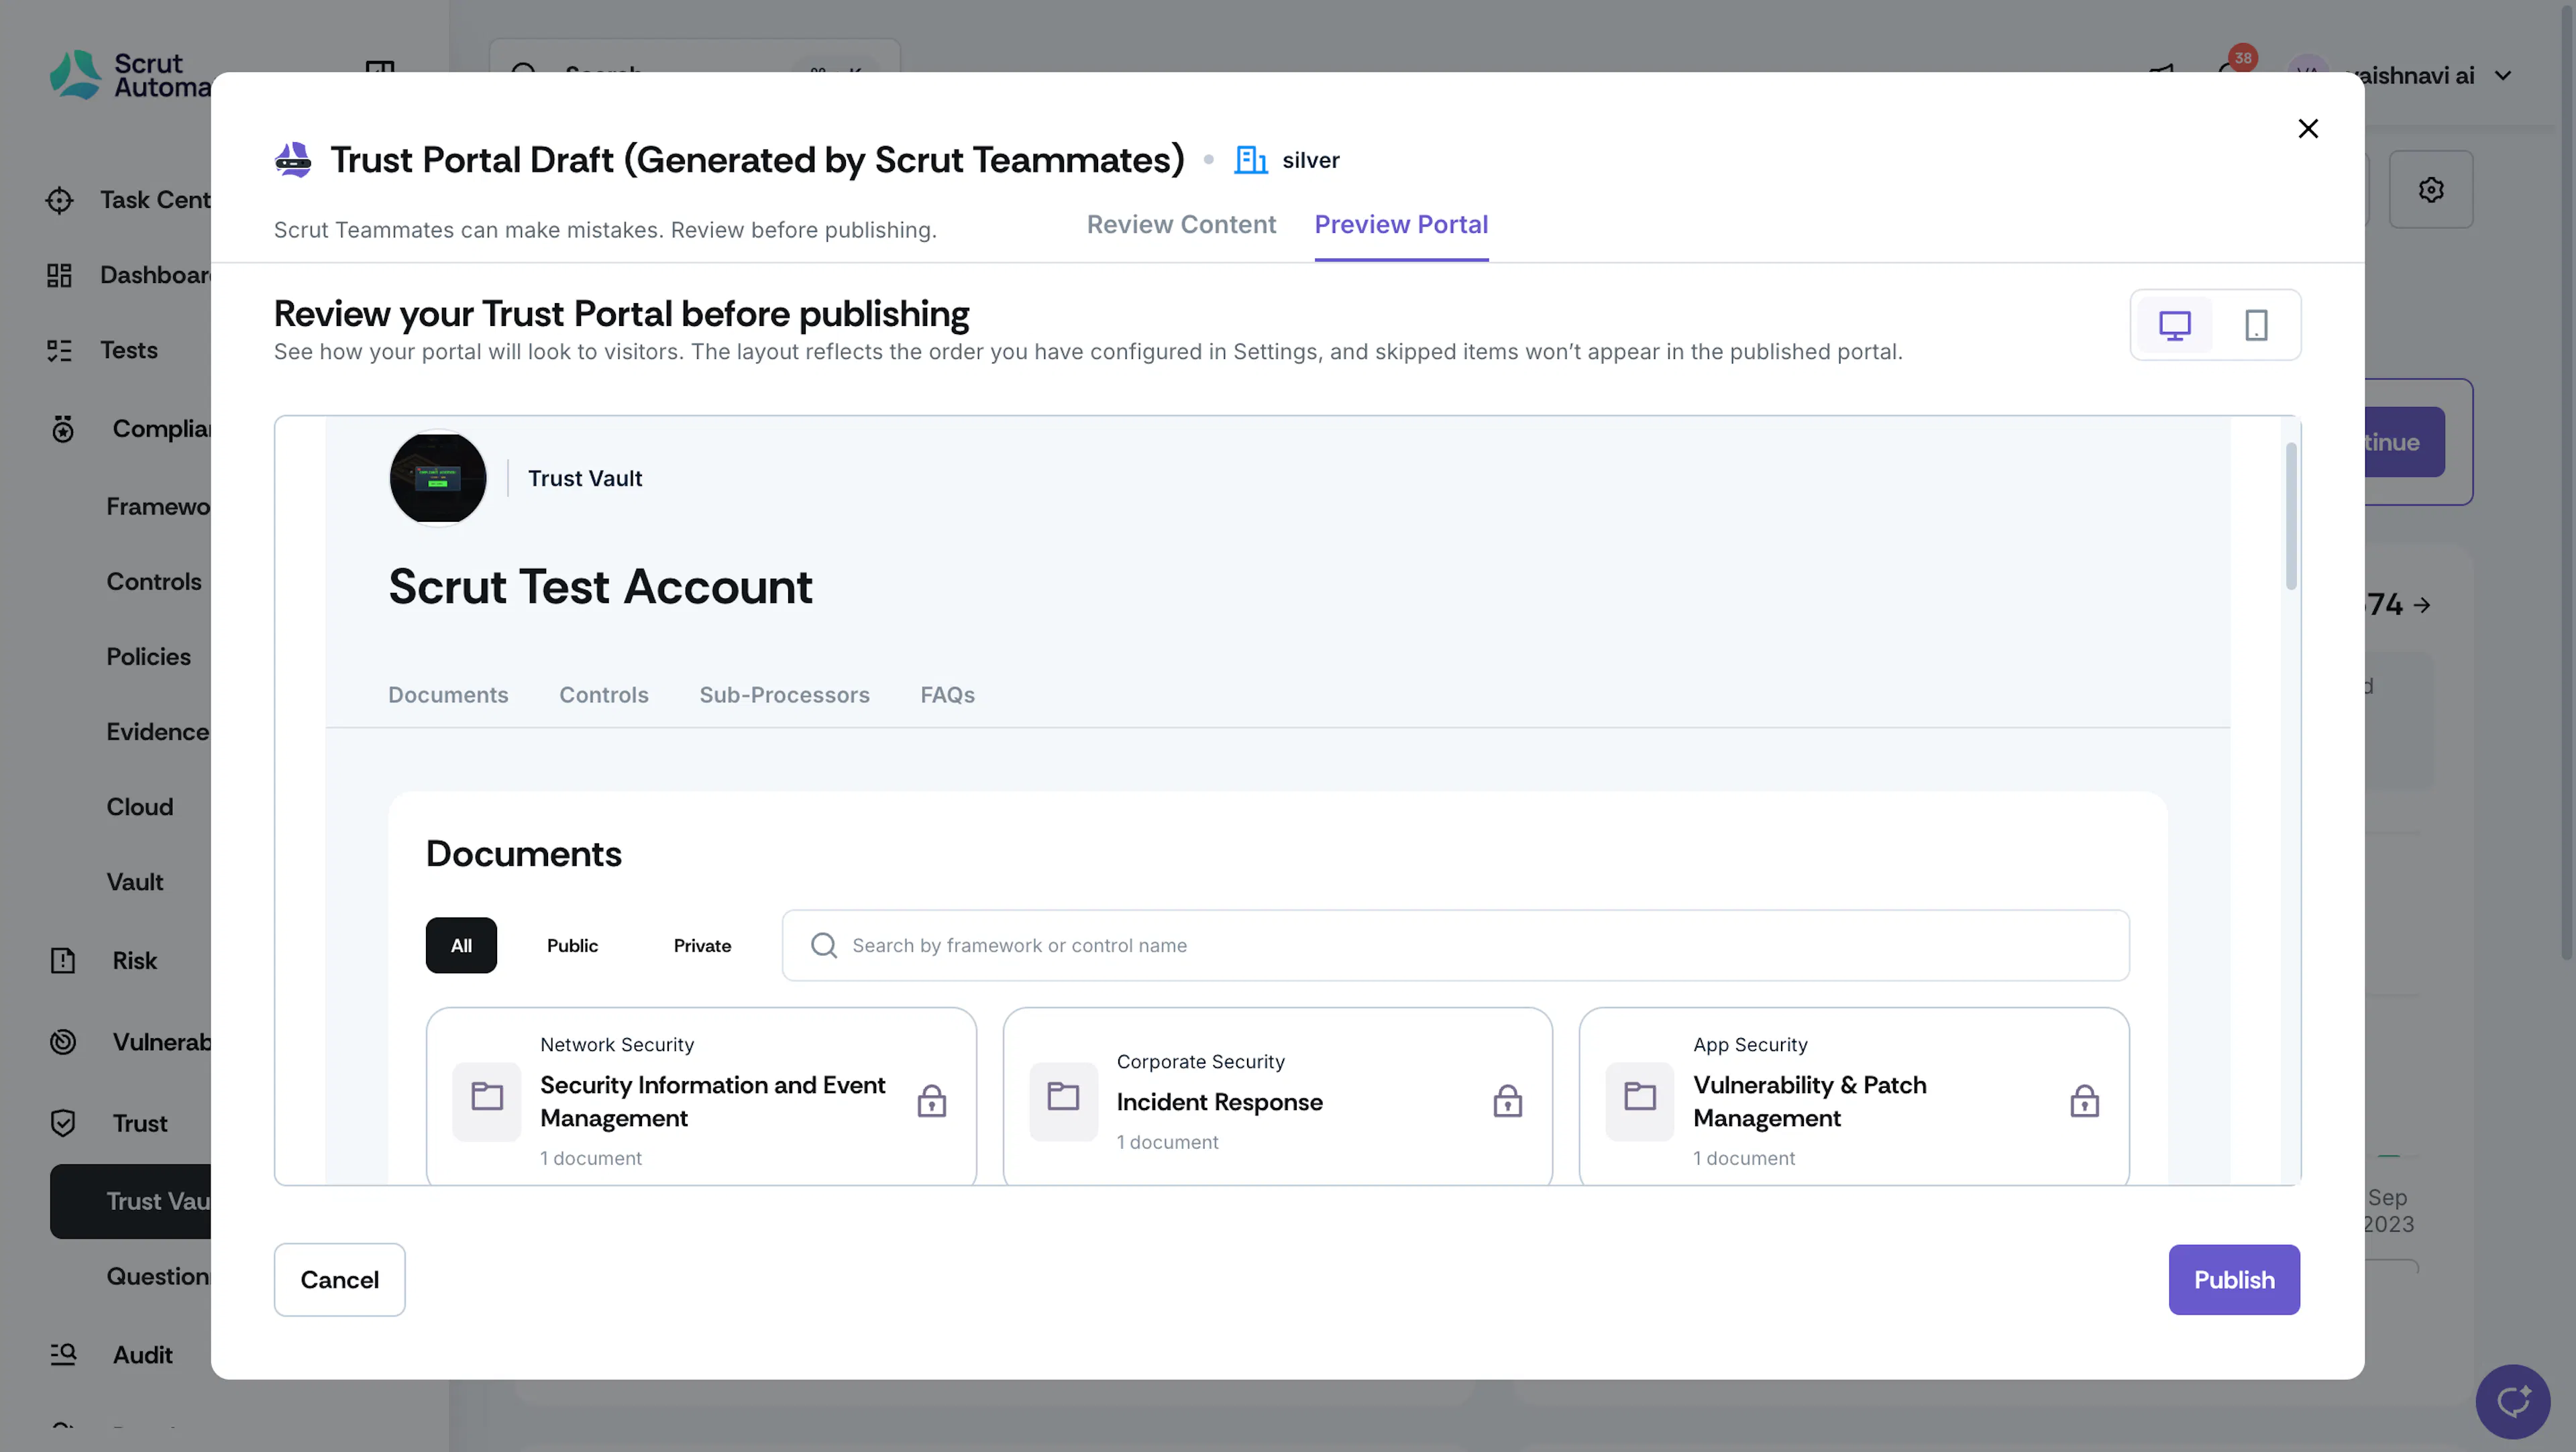Open Audit in the sidebar
This screenshot has width=2576, height=1452.
pyautogui.click(x=112, y=1355)
